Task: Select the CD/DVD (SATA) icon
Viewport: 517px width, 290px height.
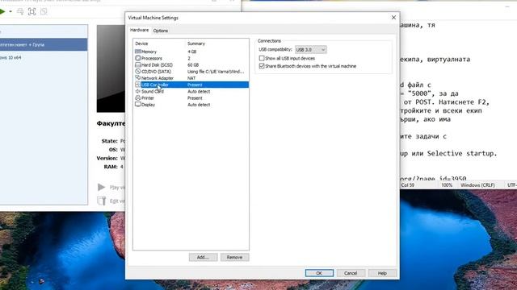Action: [138, 72]
